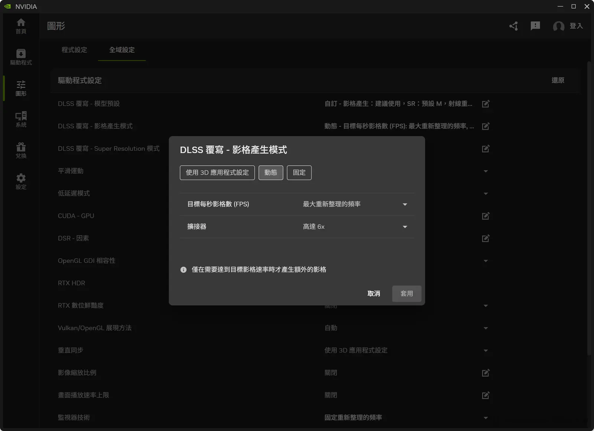The width and height of the screenshot is (594, 431).
Task: Open 目標每秒影格數 (FPS) dropdown
Action: (356, 204)
